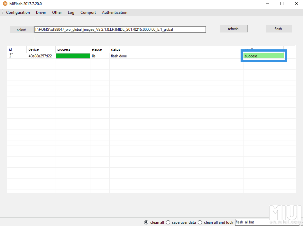This screenshot has width=303, height=226.
Task: Select the row id cell 2
Action: pyautogui.click(x=11, y=56)
